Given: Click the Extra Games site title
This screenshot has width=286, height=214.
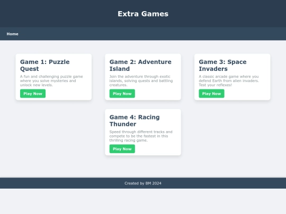Looking at the screenshot, I should pos(143,14).
